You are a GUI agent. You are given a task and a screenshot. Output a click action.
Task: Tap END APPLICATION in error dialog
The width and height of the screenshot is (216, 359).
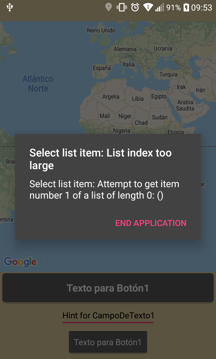[x=151, y=223]
